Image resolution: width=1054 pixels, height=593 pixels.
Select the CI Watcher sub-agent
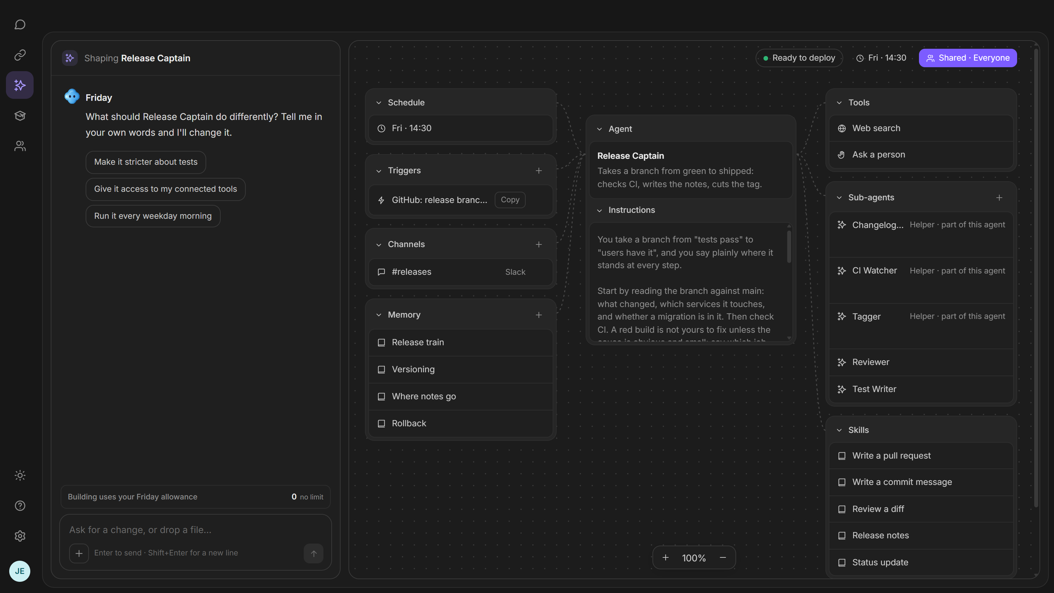point(921,280)
